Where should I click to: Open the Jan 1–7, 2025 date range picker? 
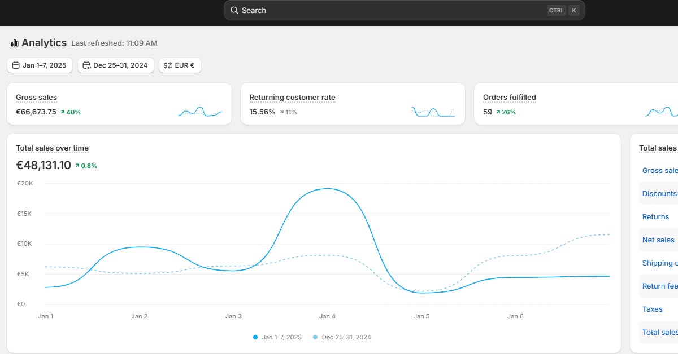pyautogui.click(x=40, y=65)
